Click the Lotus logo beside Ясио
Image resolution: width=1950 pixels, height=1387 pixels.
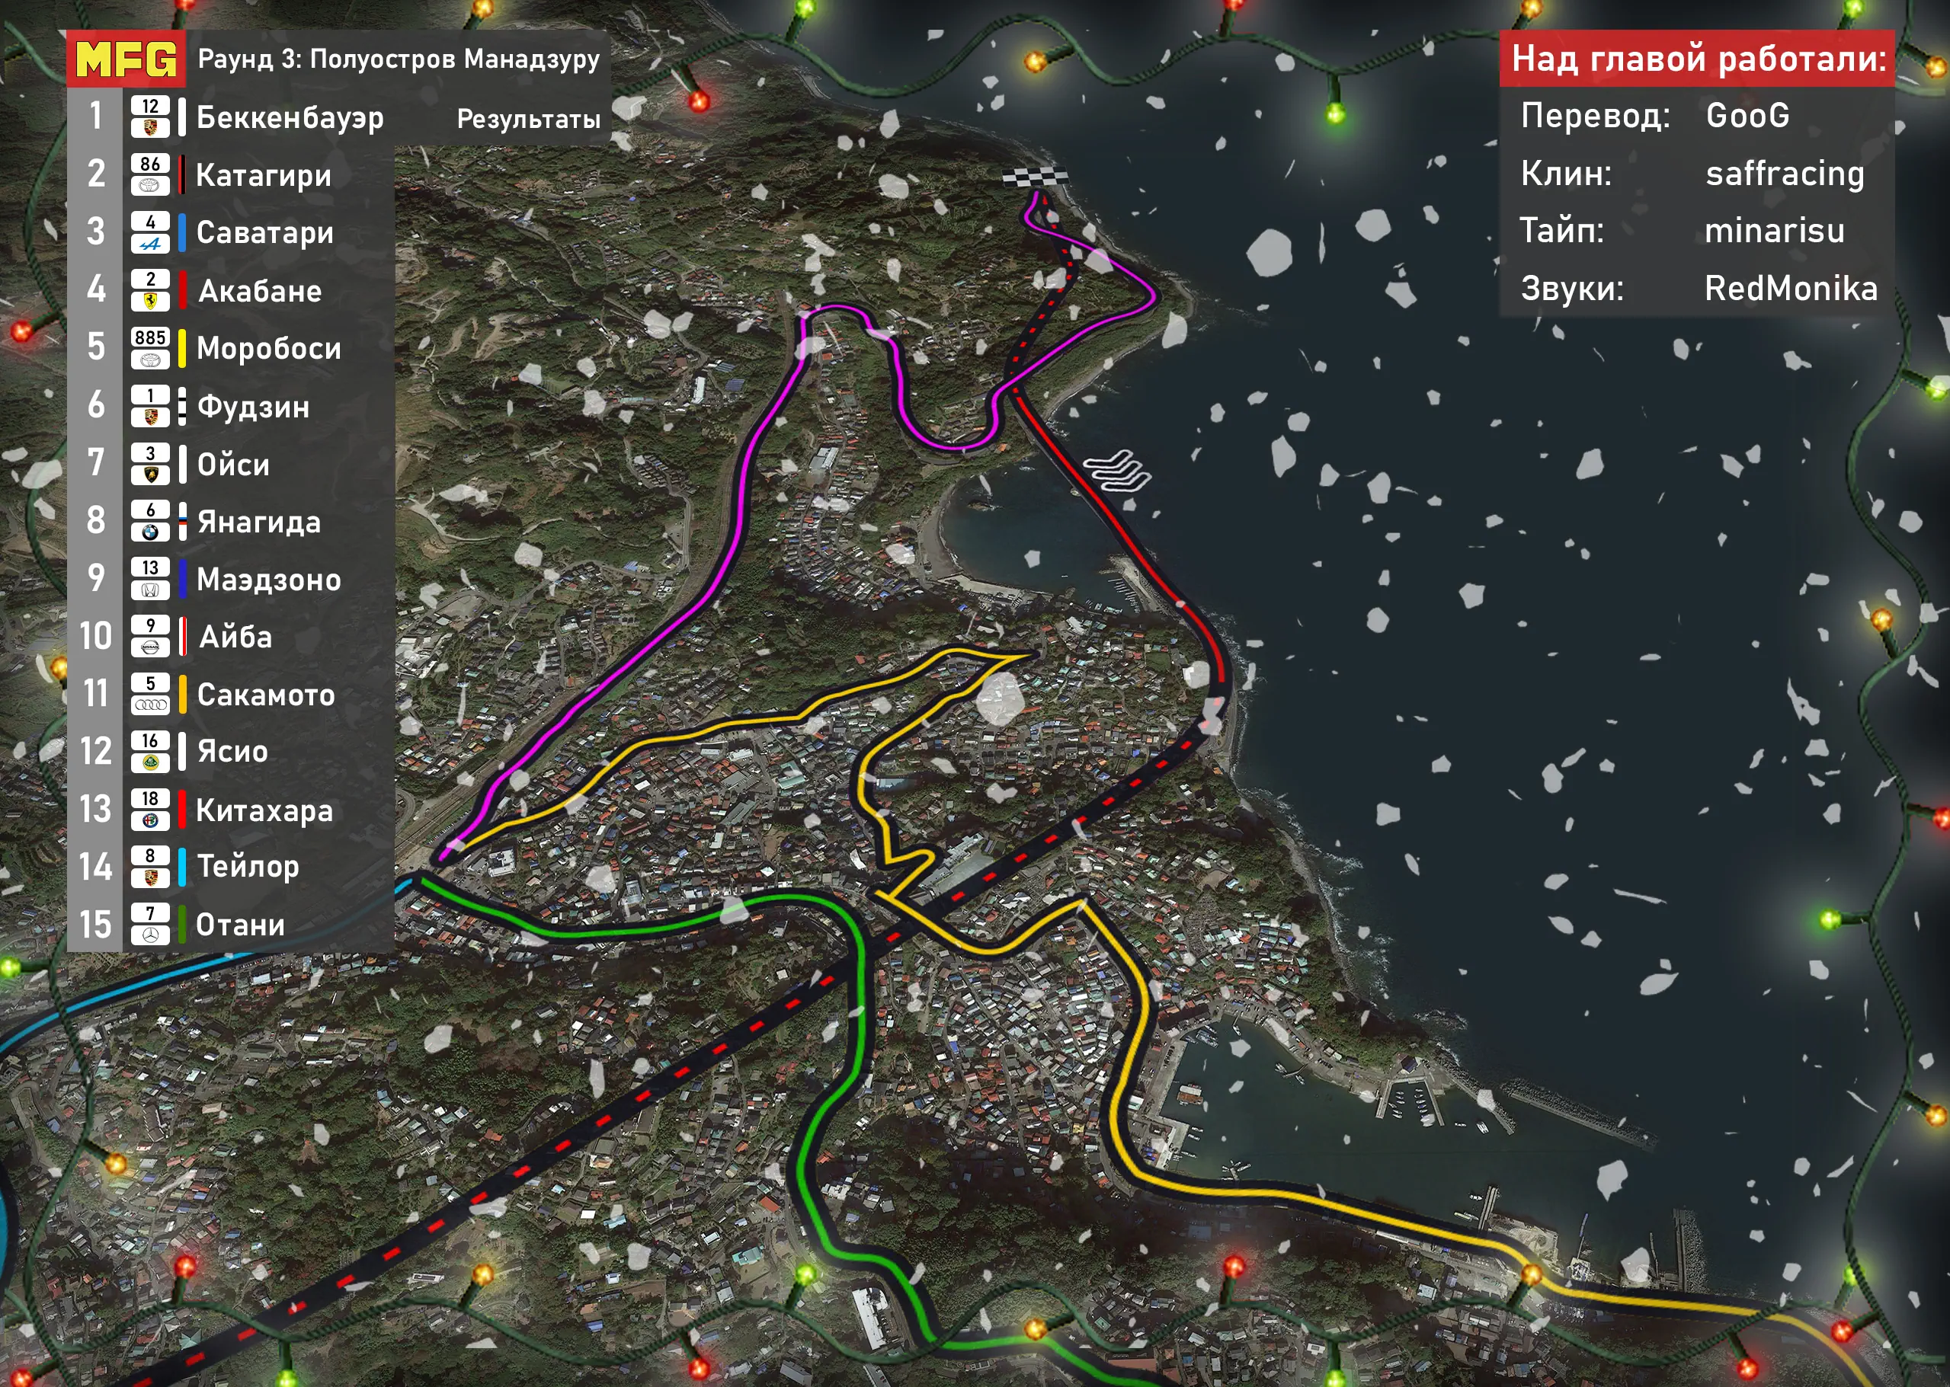150,762
